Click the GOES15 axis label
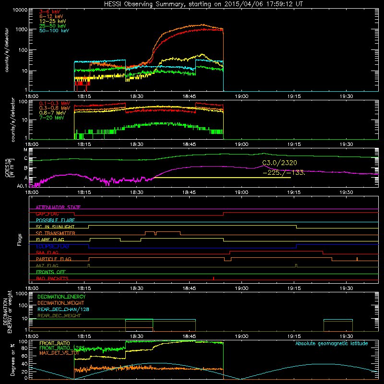The width and height of the screenshot is (384, 384). click(10, 168)
